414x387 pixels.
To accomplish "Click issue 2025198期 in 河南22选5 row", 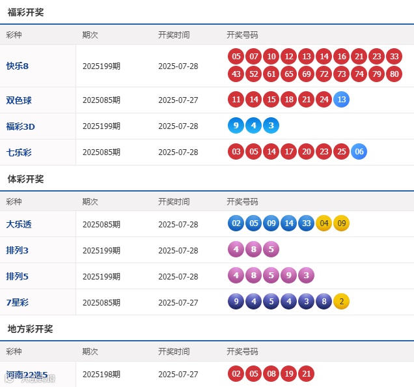I will 102,375.
